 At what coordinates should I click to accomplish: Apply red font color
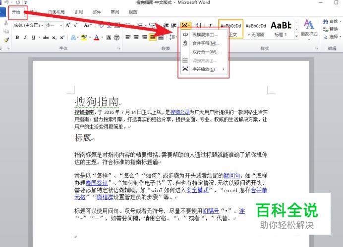pyautogui.click(x=97, y=38)
